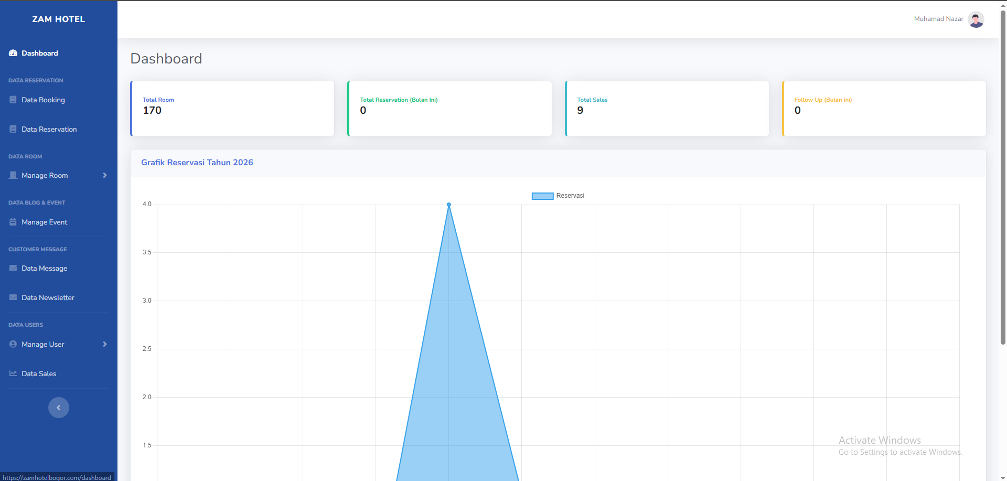Click the Total Sales value 9
1007x481 pixels.
580,110
